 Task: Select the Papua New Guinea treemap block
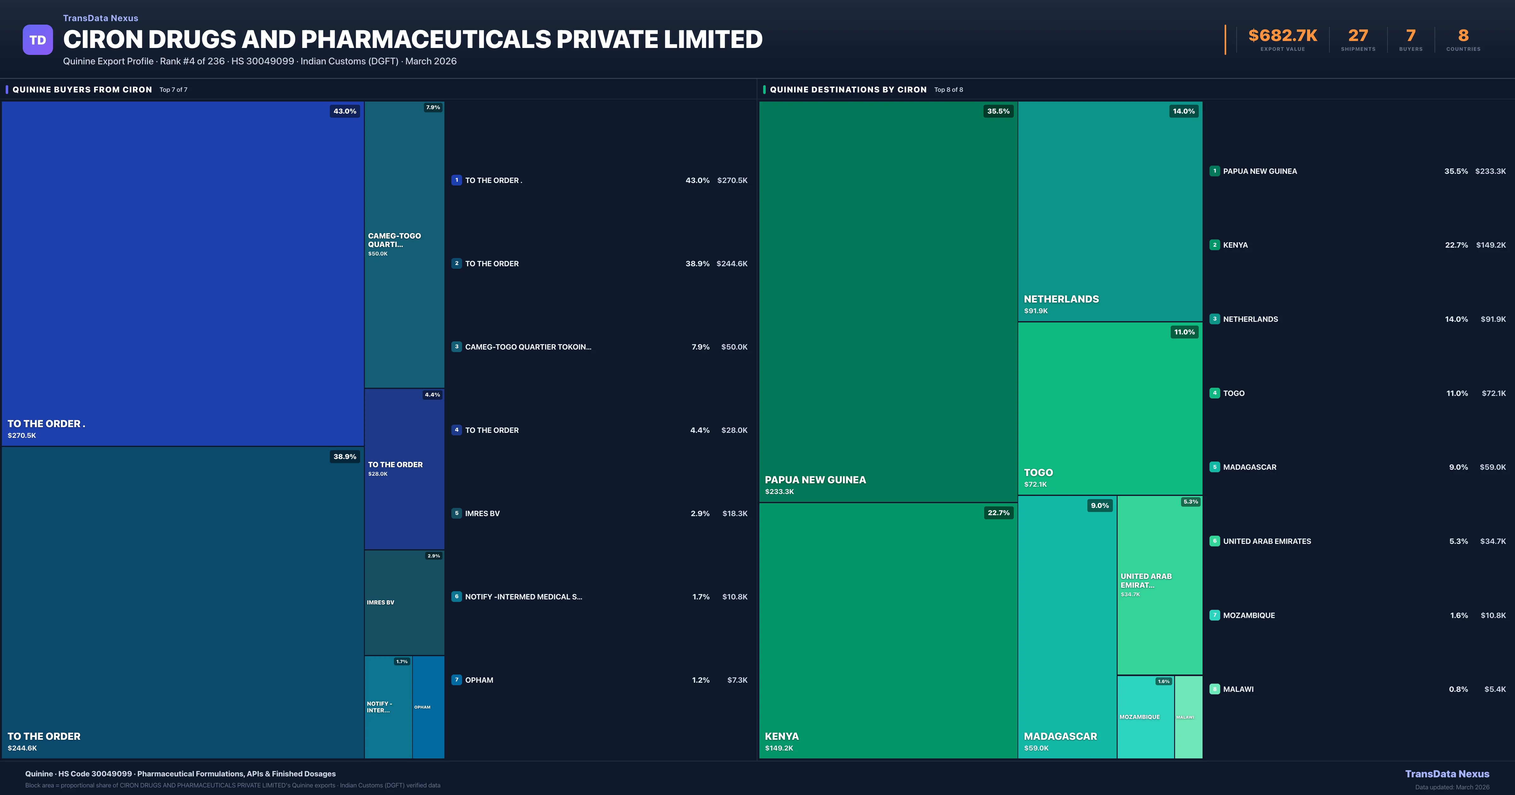pos(888,301)
